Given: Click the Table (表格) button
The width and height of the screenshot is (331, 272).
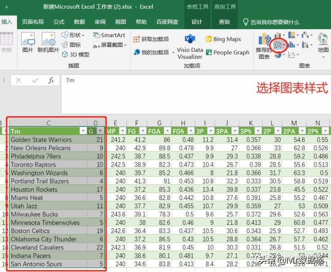Looking at the screenshot, I should tap(6, 42).
